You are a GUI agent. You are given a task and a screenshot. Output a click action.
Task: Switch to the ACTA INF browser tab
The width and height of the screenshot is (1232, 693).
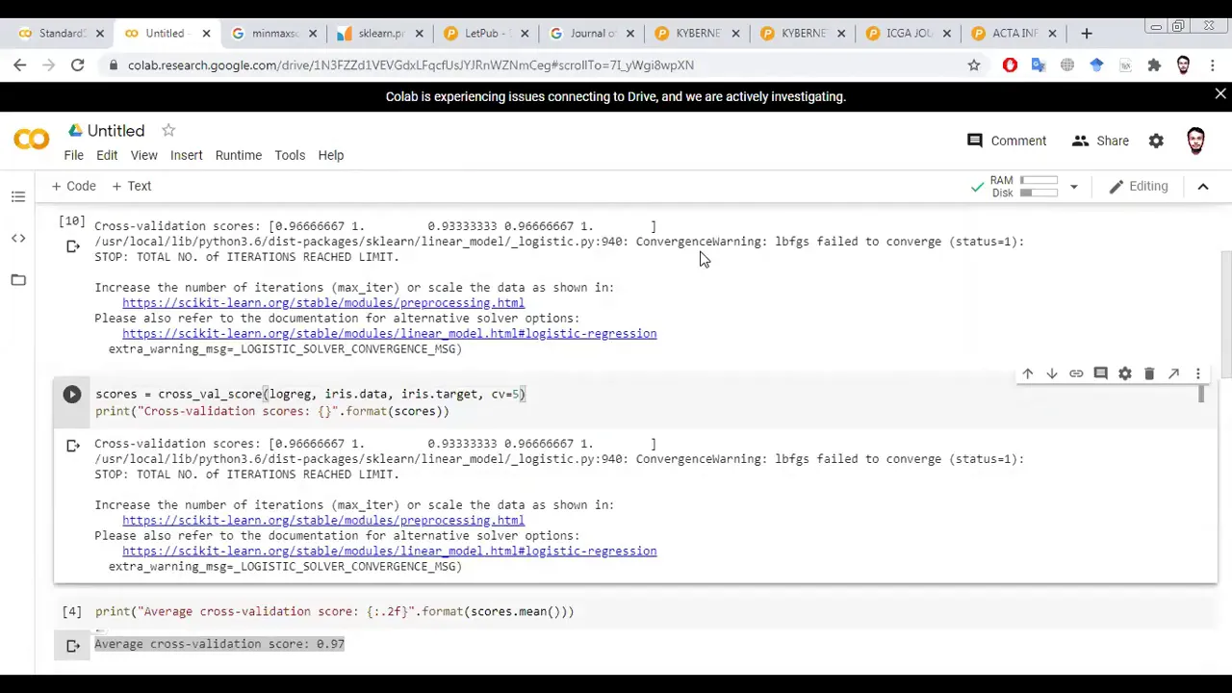pos(1013,33)
